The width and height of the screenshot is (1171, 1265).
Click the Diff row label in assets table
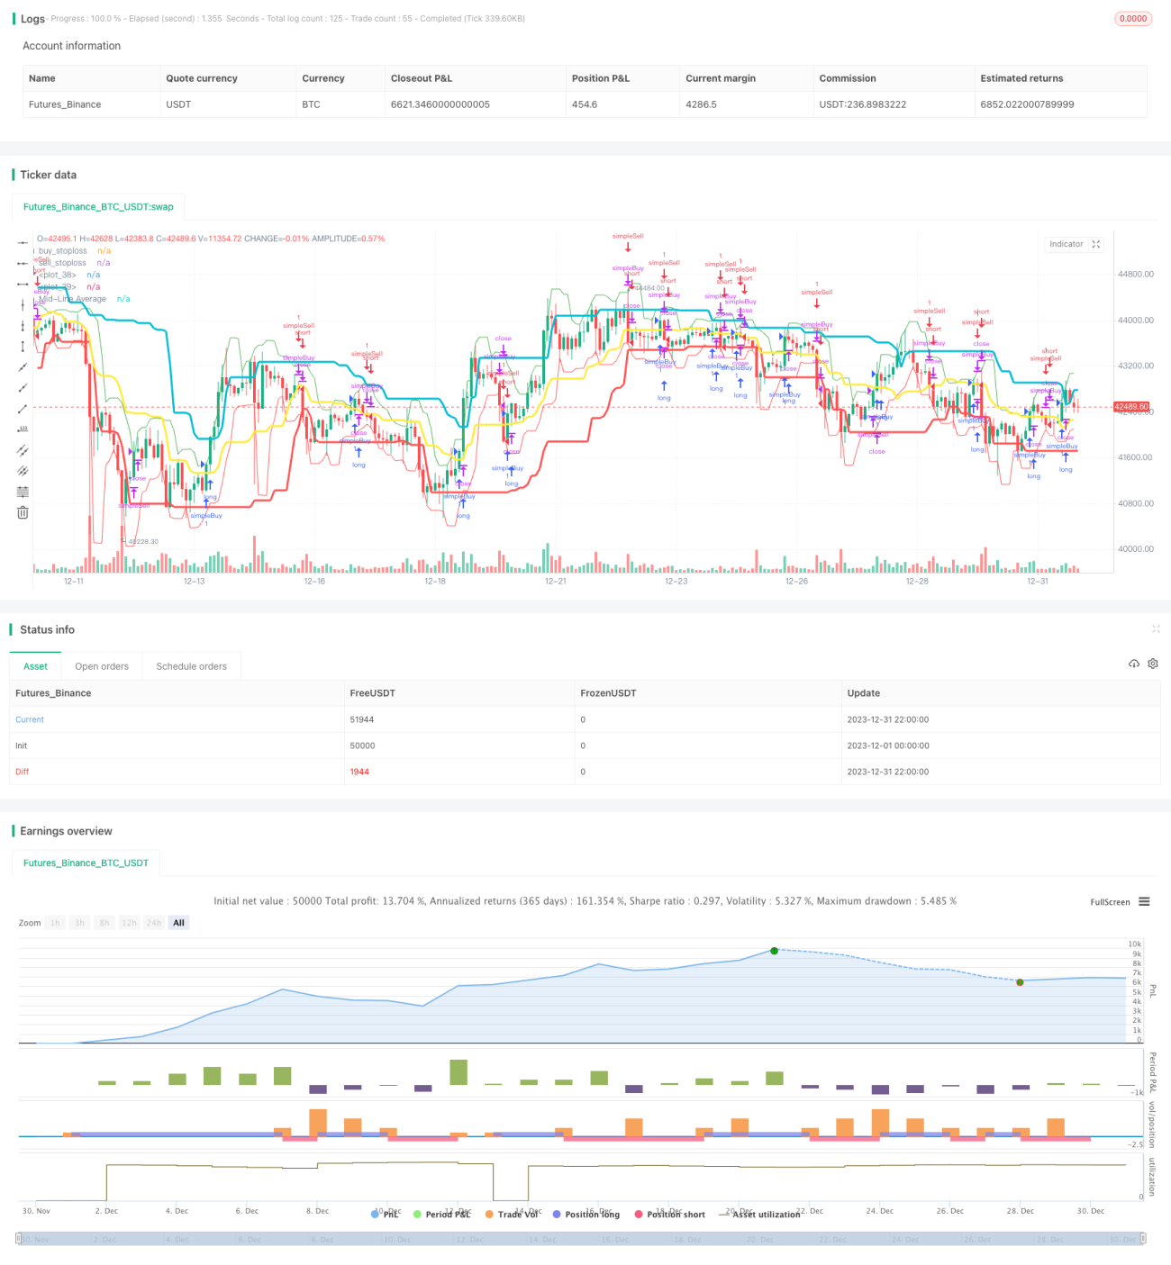pyautogui.click(x=22, y=772)
